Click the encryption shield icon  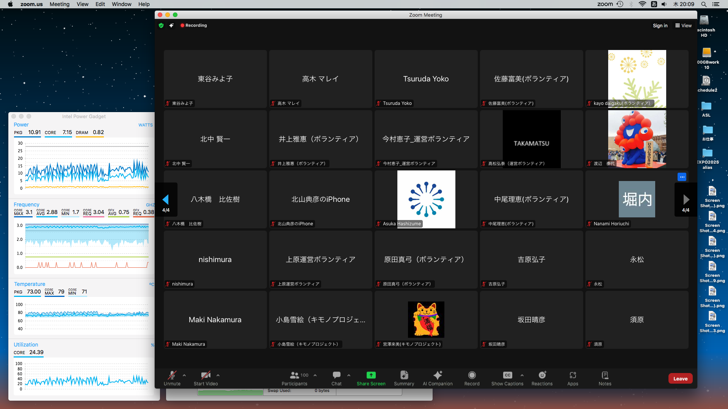161,25
